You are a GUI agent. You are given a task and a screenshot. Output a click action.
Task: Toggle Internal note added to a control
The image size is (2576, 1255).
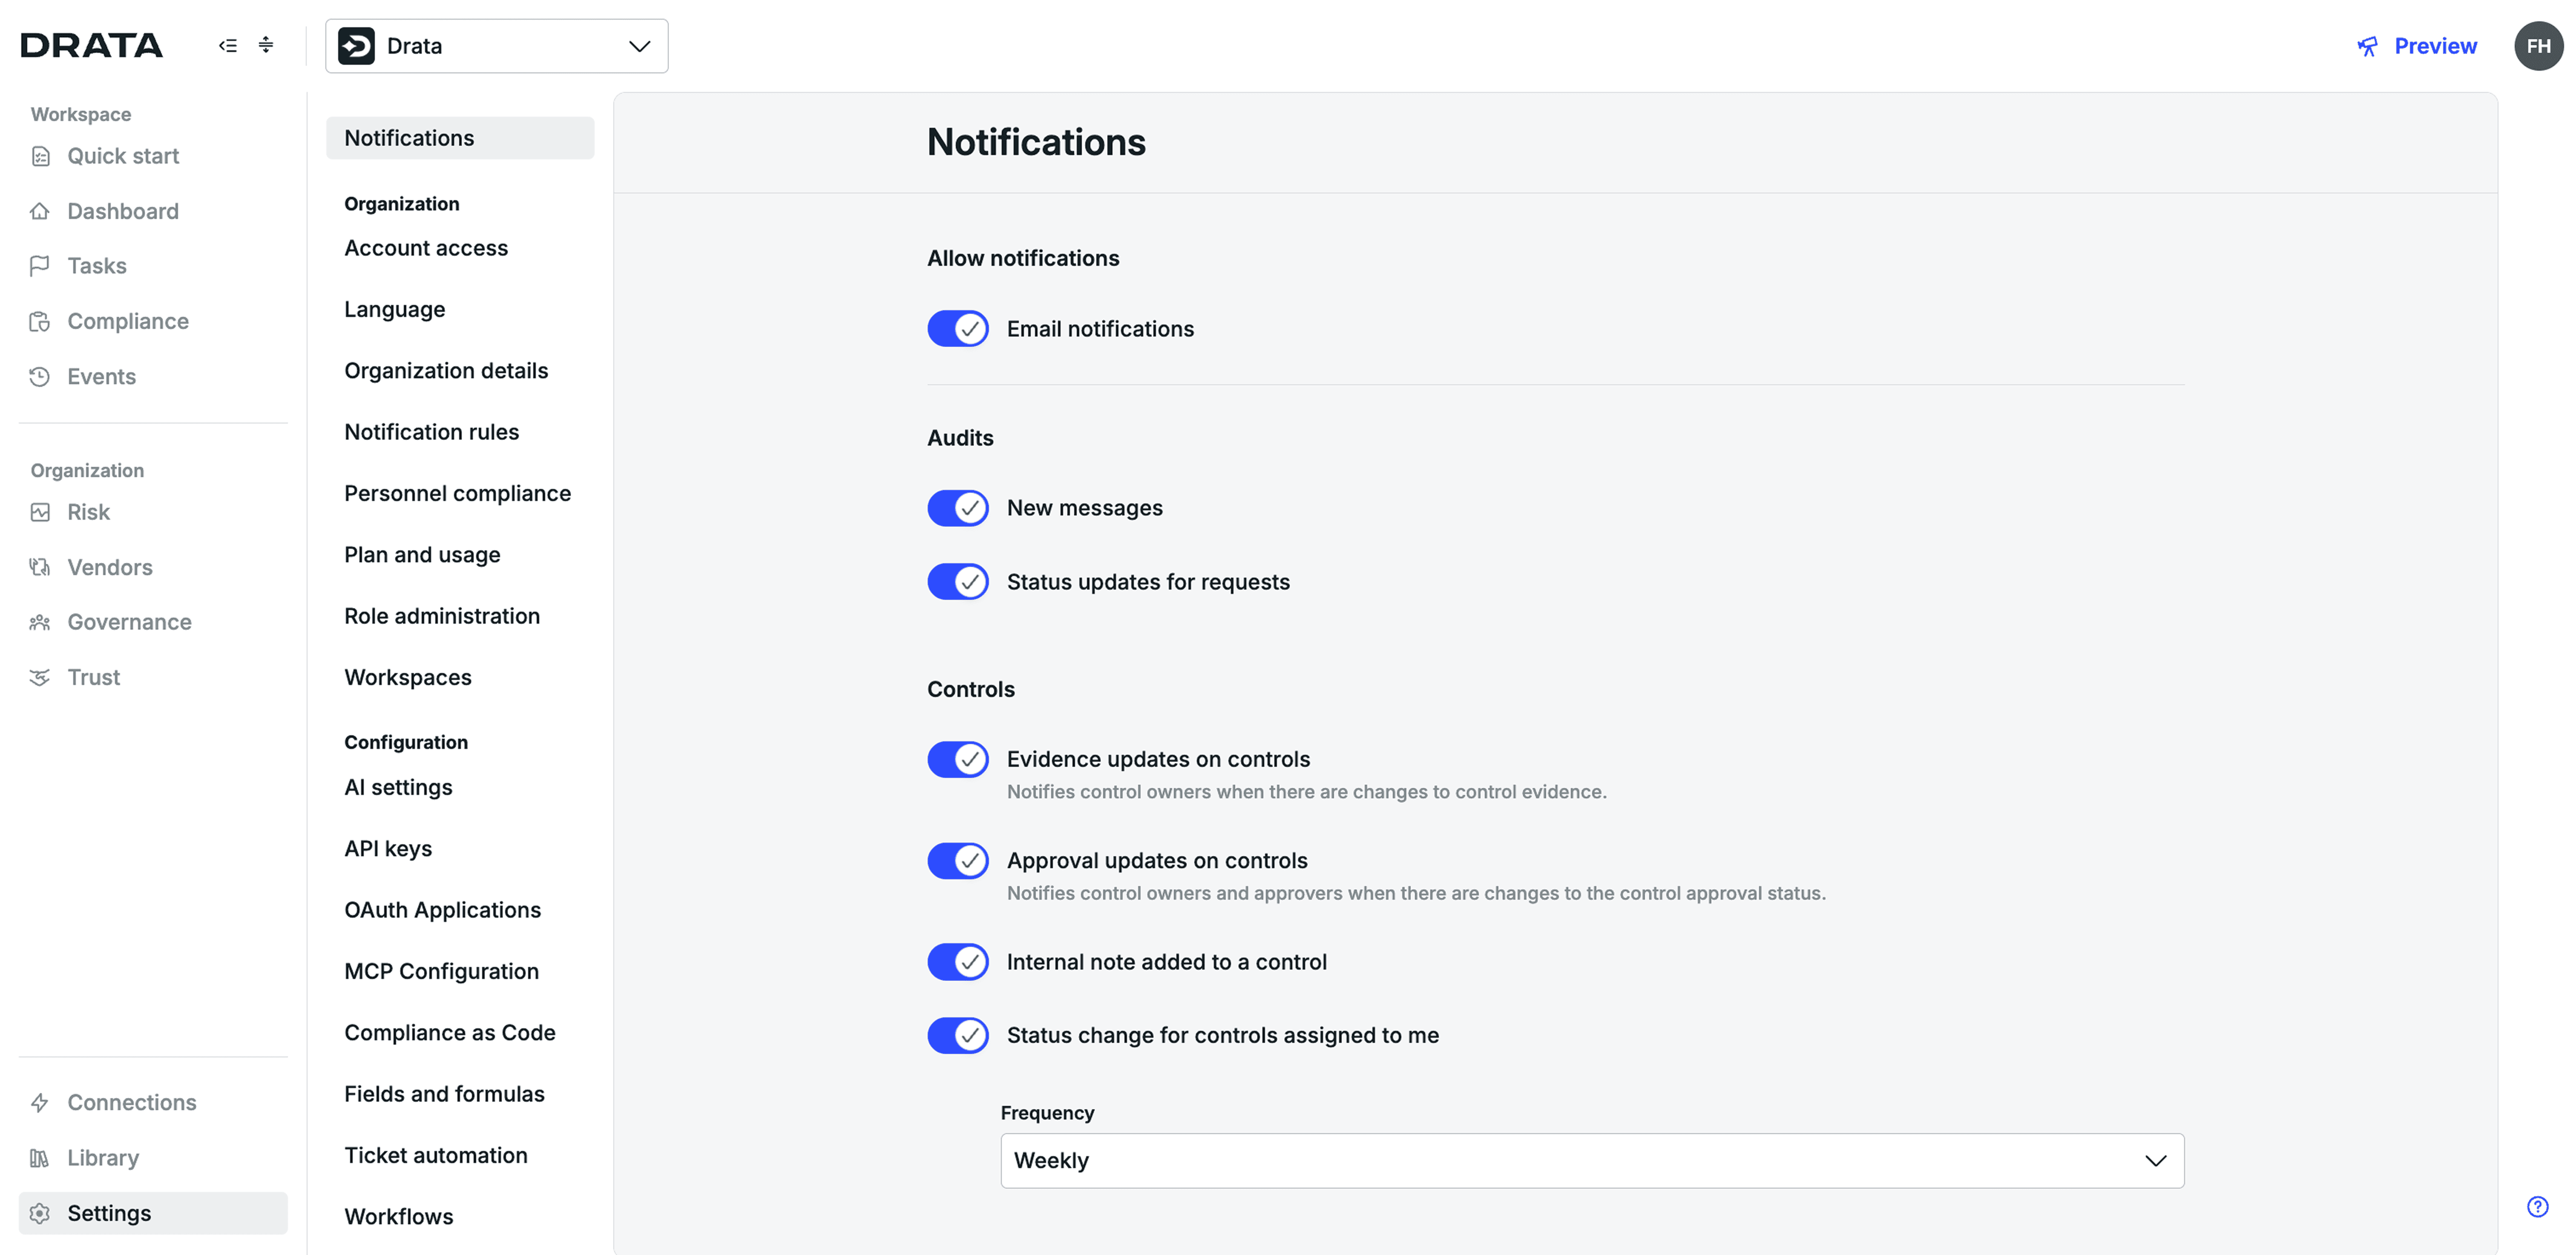(x=957, y=962)
